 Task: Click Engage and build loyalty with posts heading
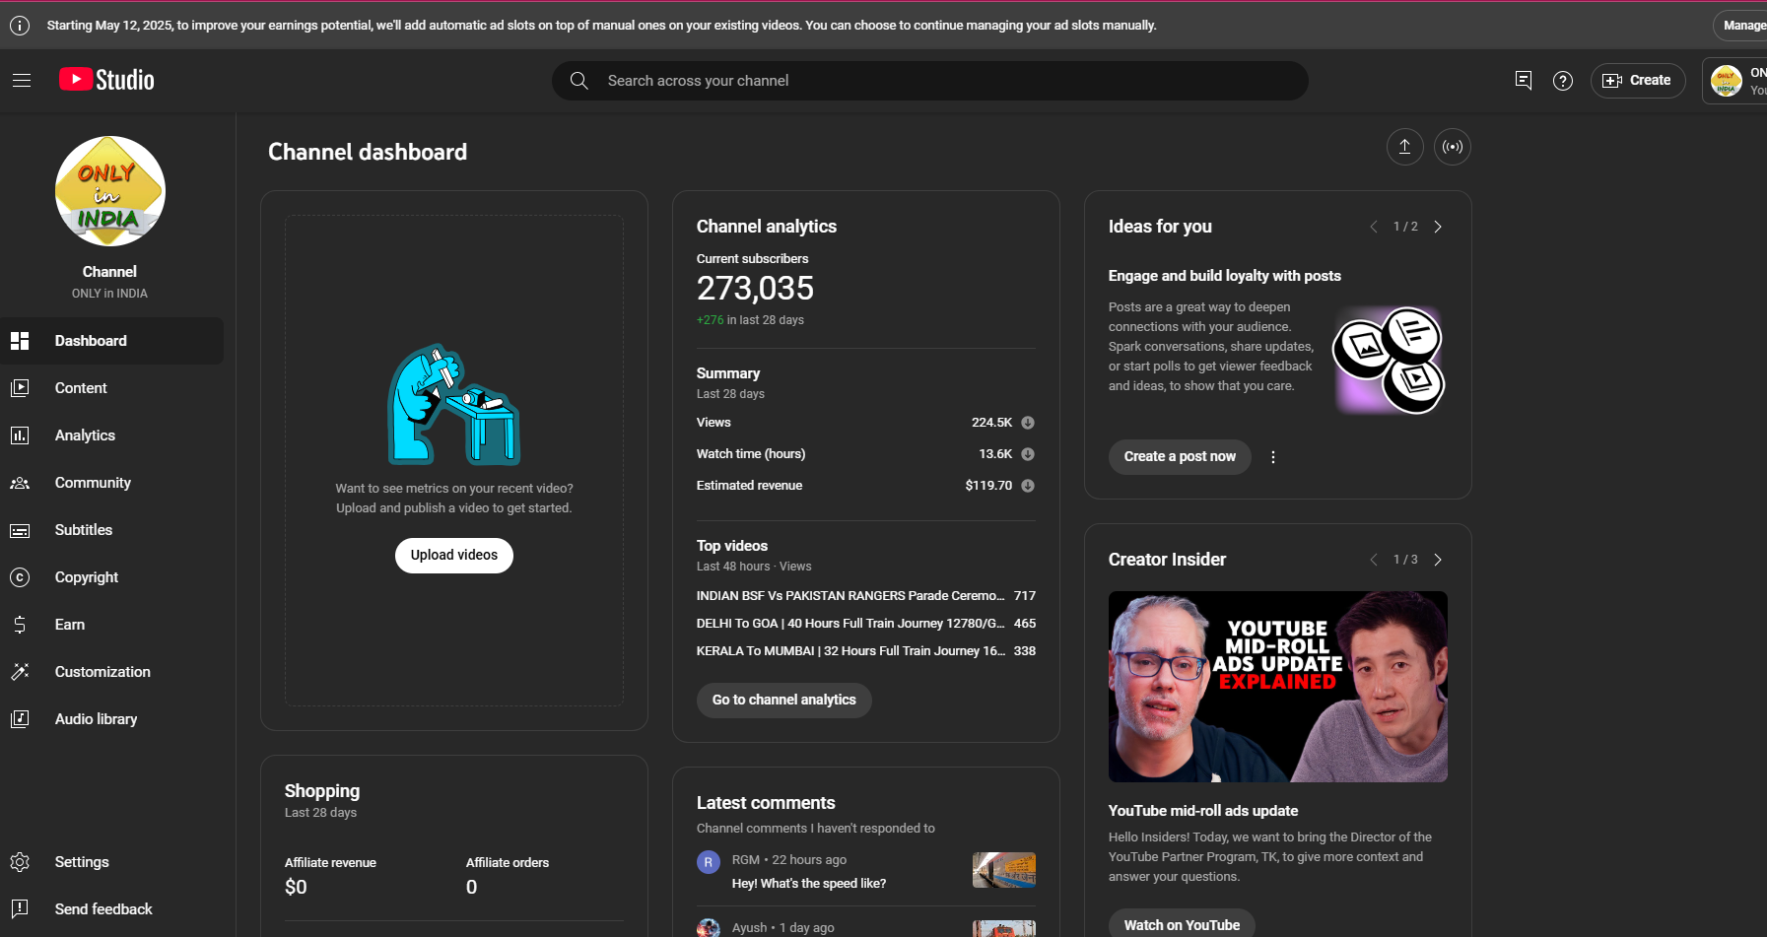pyautogui.click(x=1225, y=276)
